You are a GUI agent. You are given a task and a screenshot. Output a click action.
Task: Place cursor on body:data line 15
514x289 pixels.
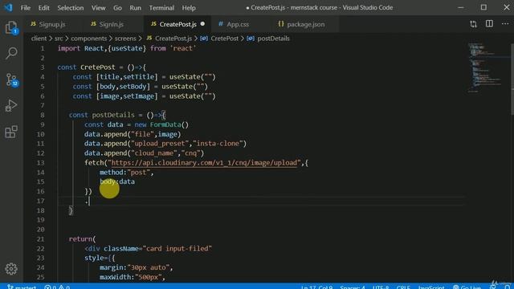click(x=117, y=182)
